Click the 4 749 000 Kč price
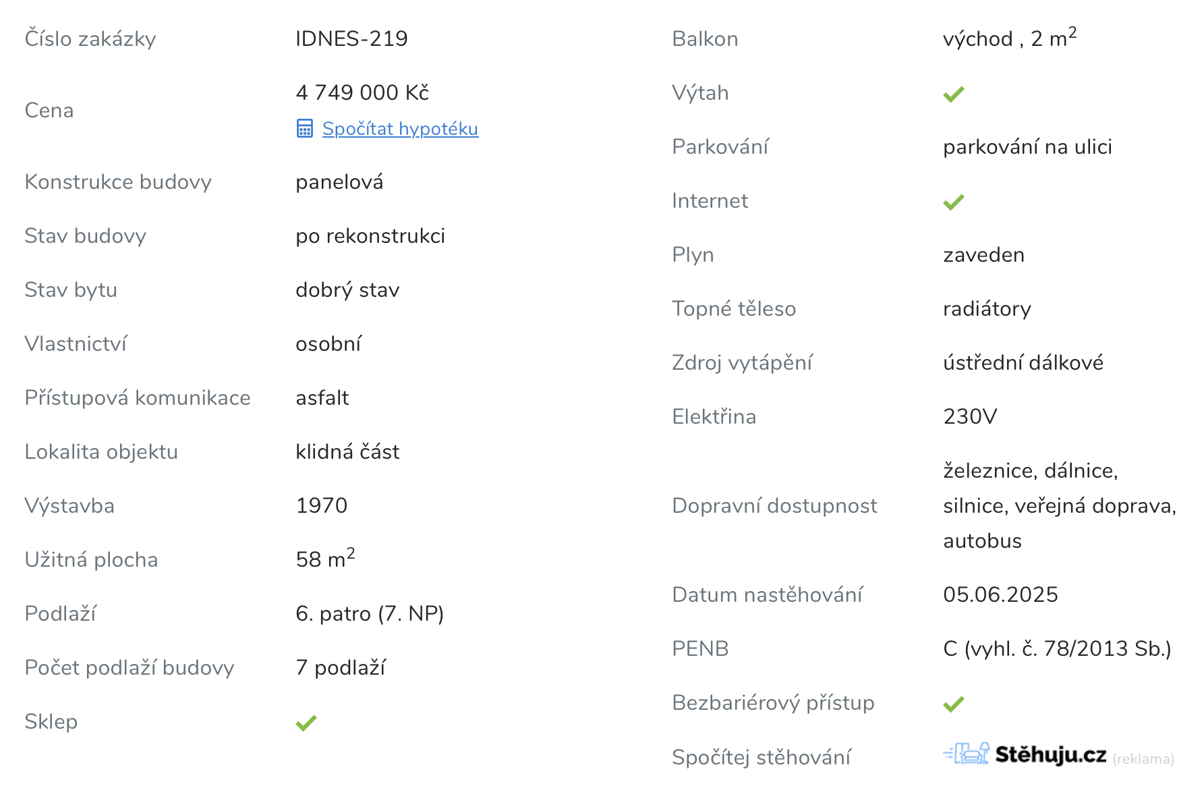 [362, 92]
